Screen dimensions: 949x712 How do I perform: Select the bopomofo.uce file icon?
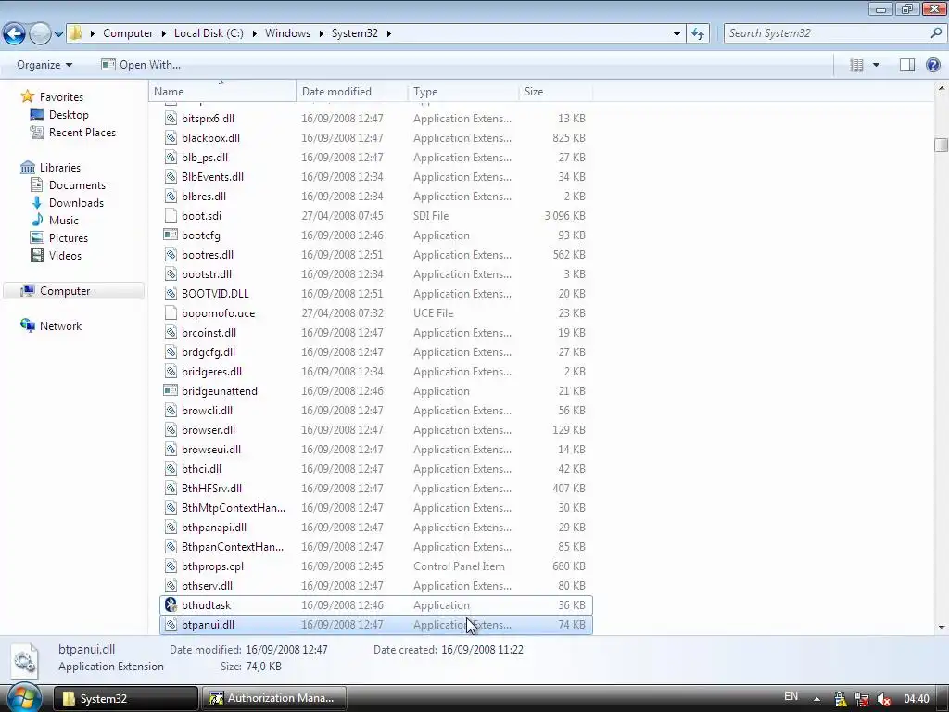(x=171, y=313)
